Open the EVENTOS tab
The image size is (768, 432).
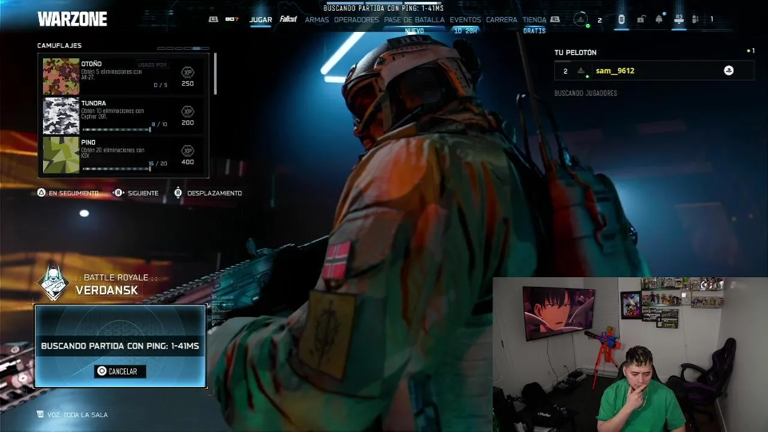[x=465, y=20]
